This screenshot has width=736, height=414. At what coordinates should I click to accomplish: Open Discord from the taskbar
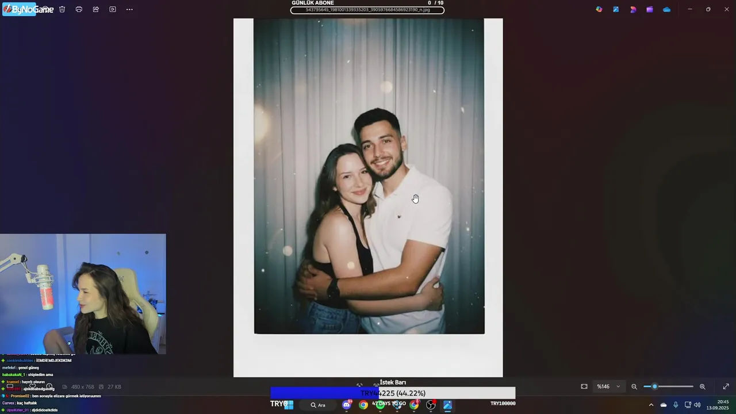[x=347, y=405]
